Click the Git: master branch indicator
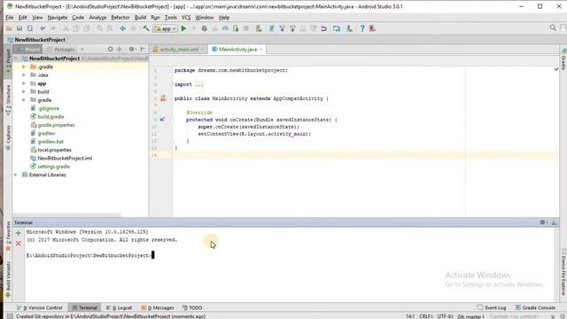 click(470, 316)
